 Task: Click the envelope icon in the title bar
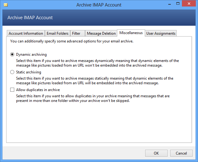tap(6, 5)
